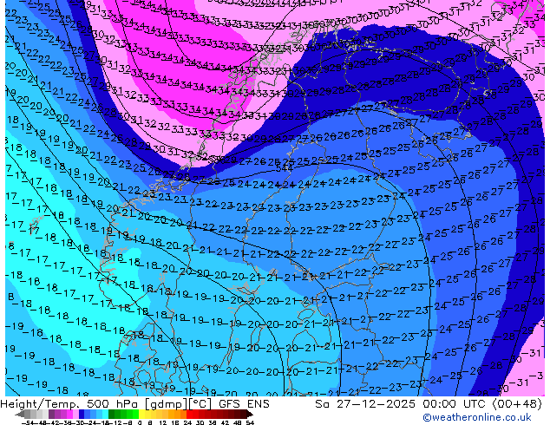The width and height of the screenshot is (550, 425).
Task: Click the 'GFS ENS' model label
Action: (x=244, y=404)
